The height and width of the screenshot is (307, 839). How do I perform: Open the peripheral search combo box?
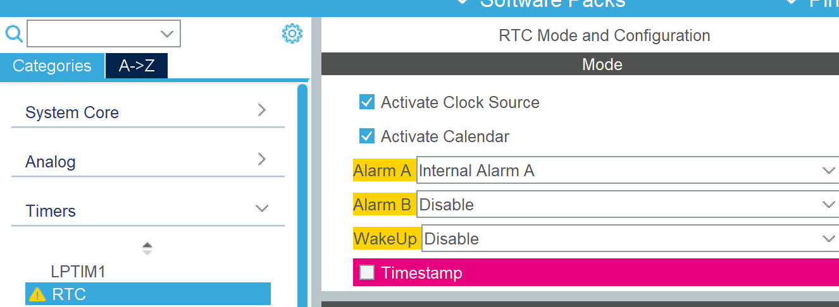(104, 33)
